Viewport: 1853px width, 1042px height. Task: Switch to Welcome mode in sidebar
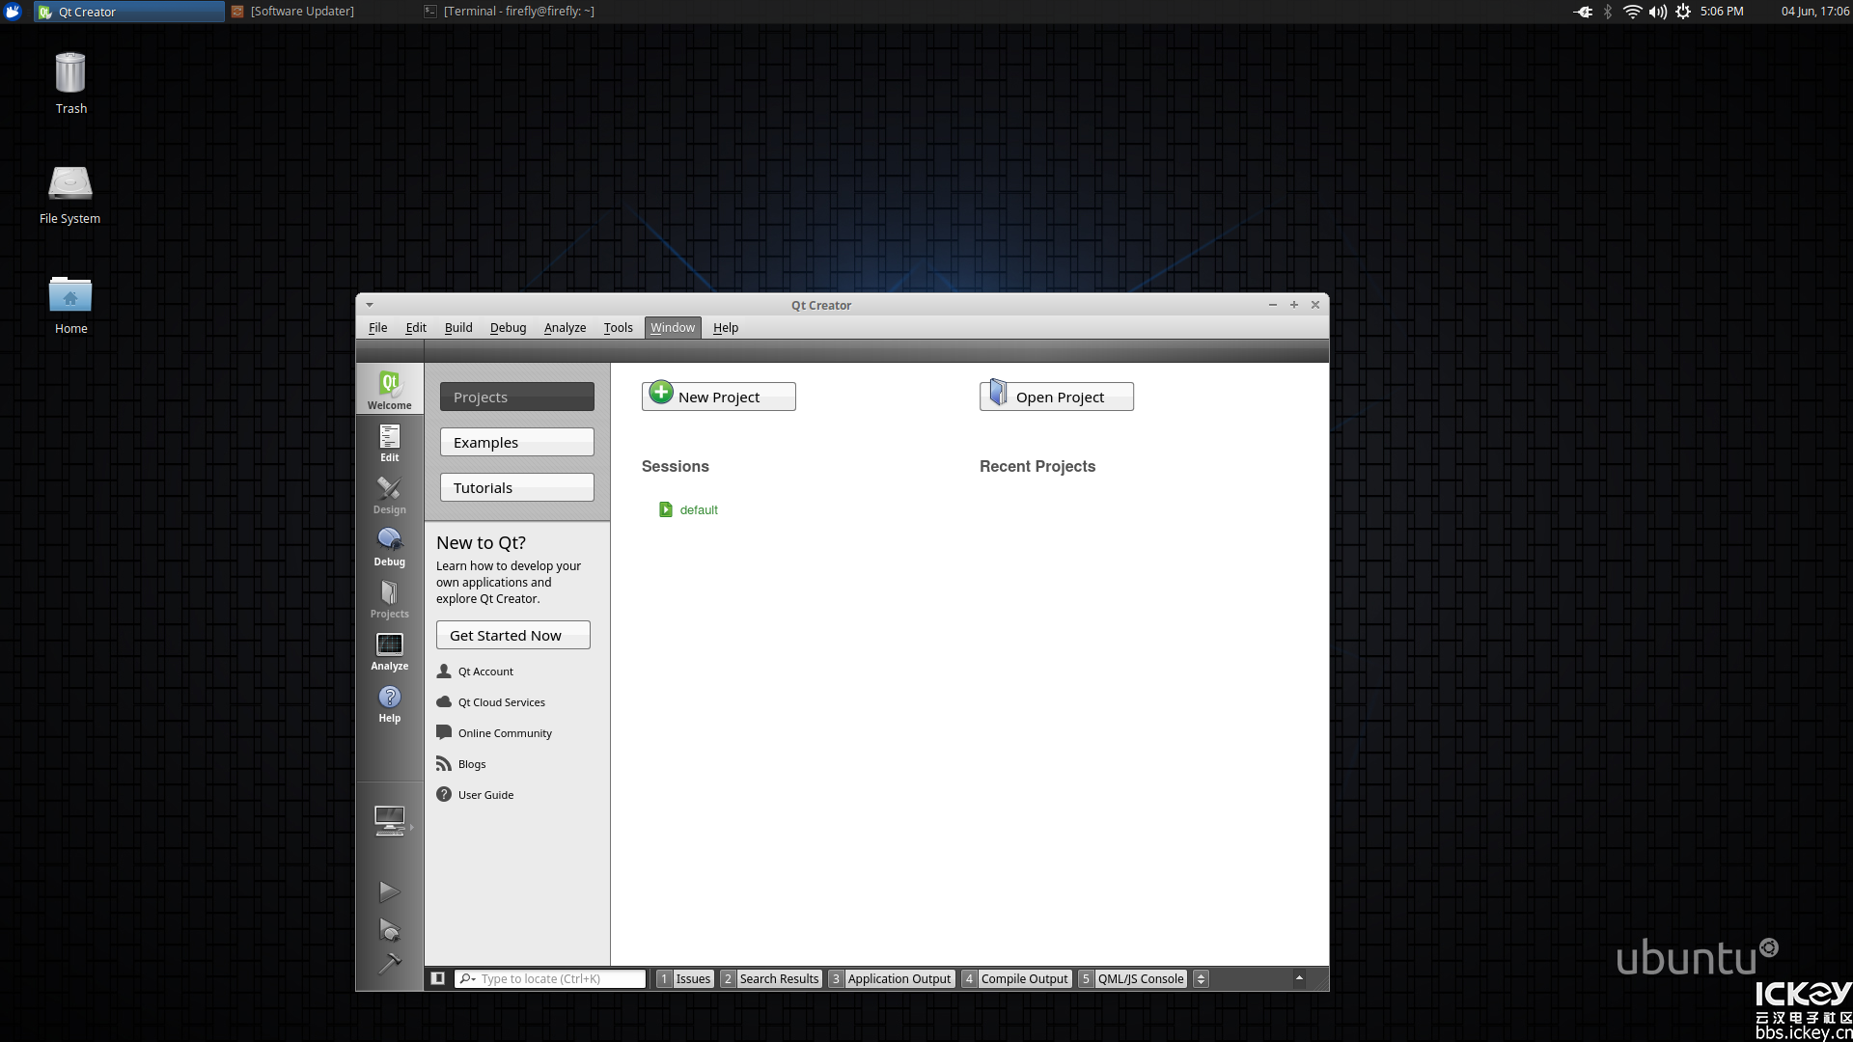pyautogui.click(x=389, y=390)
